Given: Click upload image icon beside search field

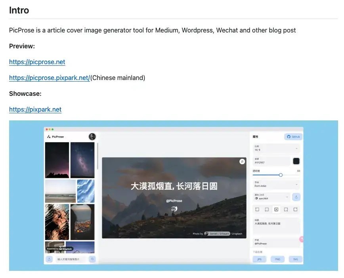Looking at the screenshot, I should coord(49,259).
